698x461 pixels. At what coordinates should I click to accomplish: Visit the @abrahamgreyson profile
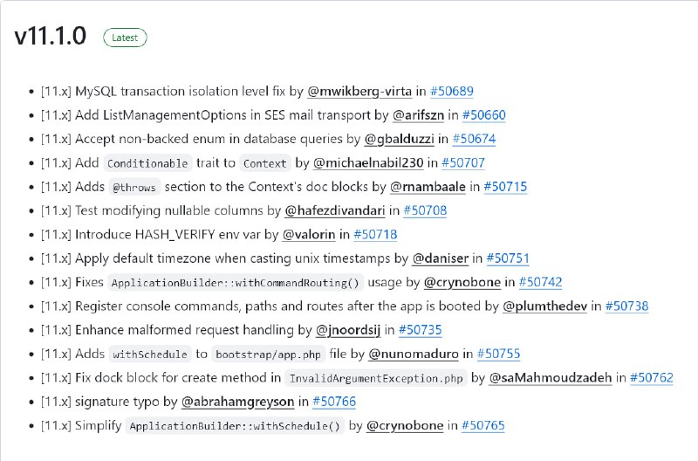pos(237,402)
